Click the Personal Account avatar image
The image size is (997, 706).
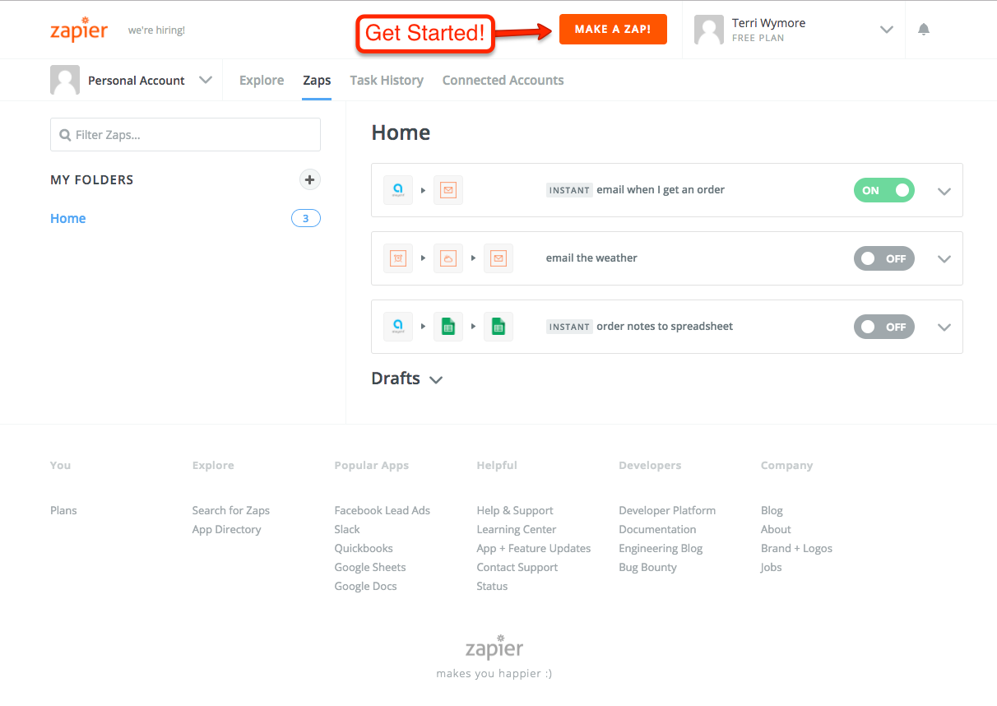pos(65,80)
